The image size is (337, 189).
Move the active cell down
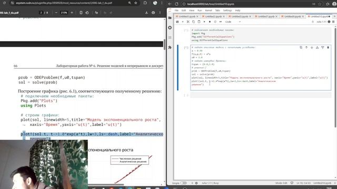312,47
